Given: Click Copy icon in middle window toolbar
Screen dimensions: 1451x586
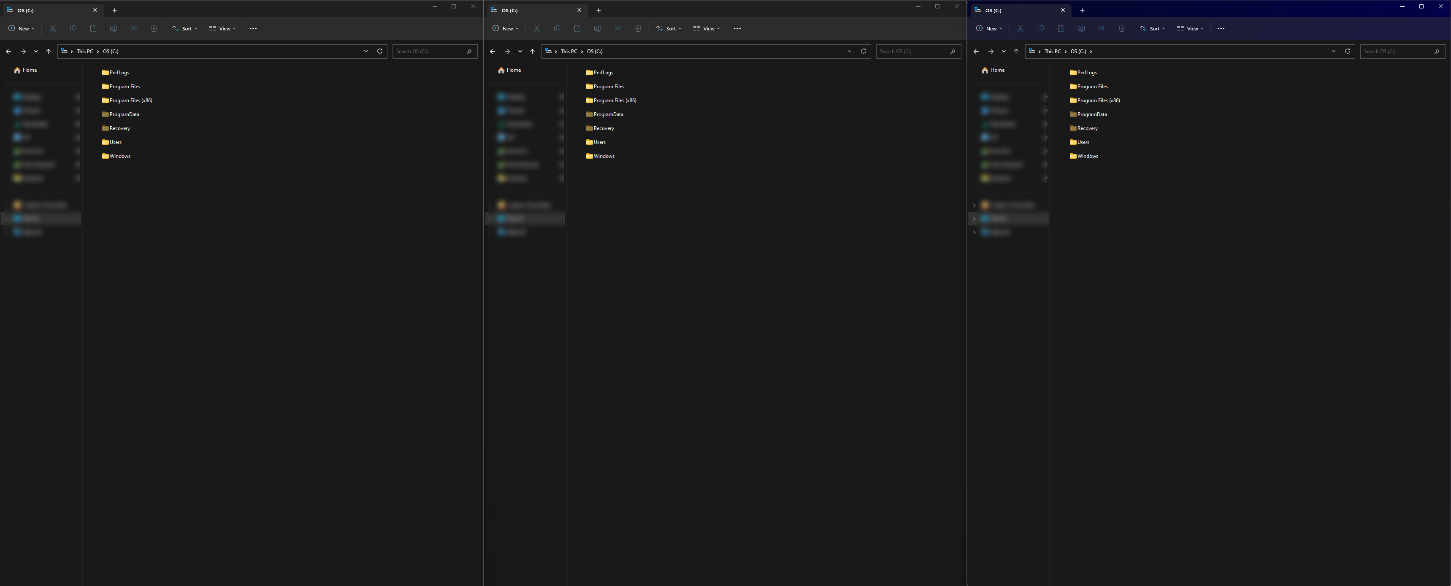Looking at the screenshot, I should tap(557, 28).
